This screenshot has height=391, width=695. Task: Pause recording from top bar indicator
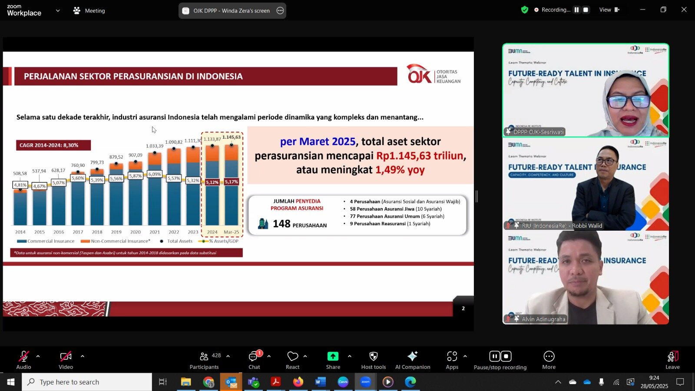click(x=576, y=10)
